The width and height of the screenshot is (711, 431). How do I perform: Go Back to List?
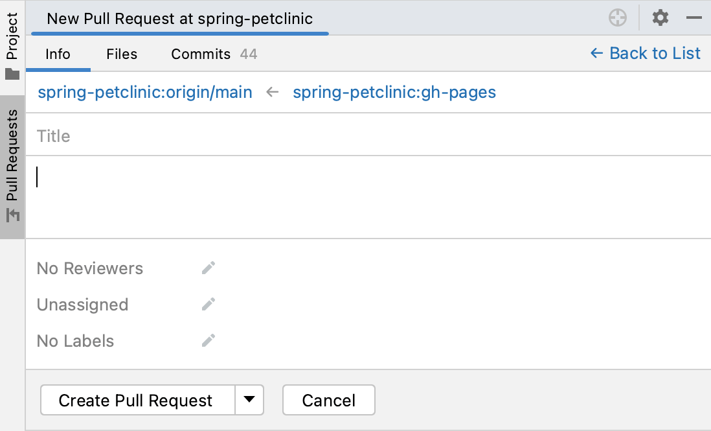coord(644,53)
